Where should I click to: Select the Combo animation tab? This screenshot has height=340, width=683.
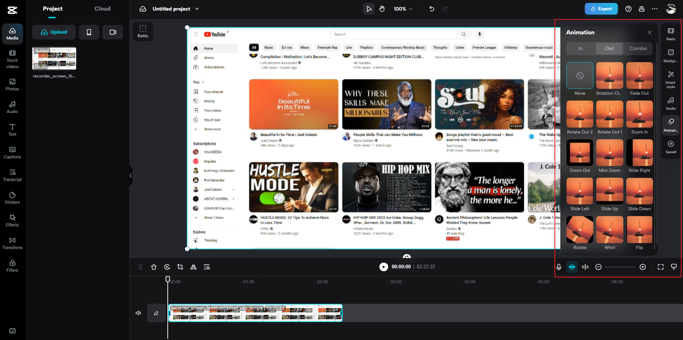coord(638,48)
